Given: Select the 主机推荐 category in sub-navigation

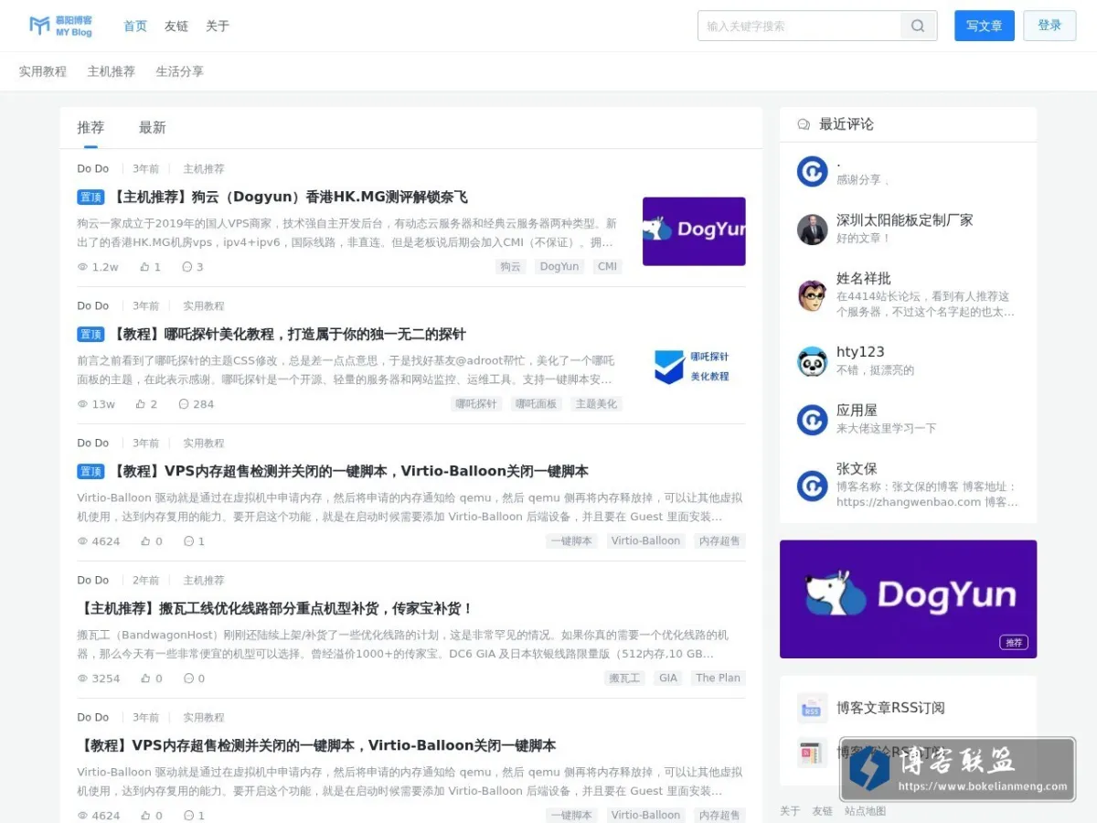Looking at the screenshot, I should point(112,71).
